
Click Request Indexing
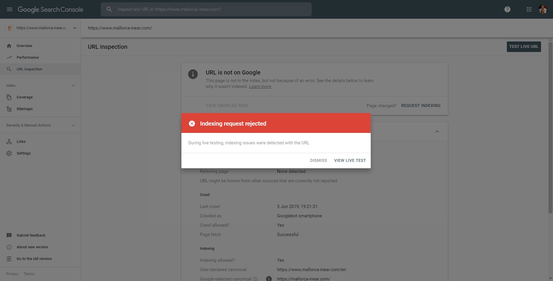coord(421,105)
